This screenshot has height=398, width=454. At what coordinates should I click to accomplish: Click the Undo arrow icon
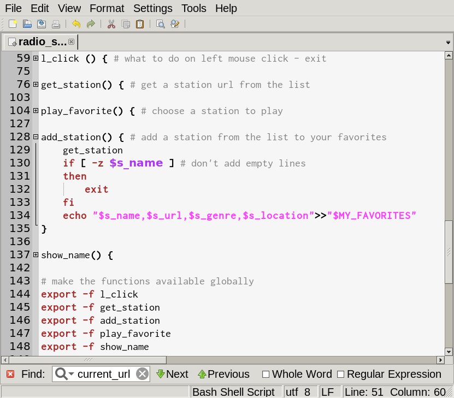pos(76,24)
